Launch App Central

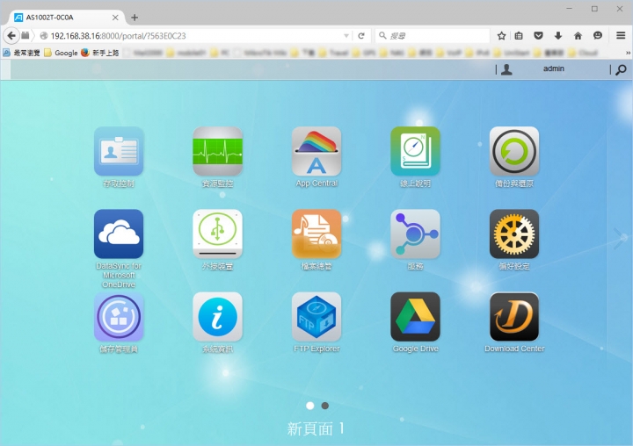coord(316,151)
